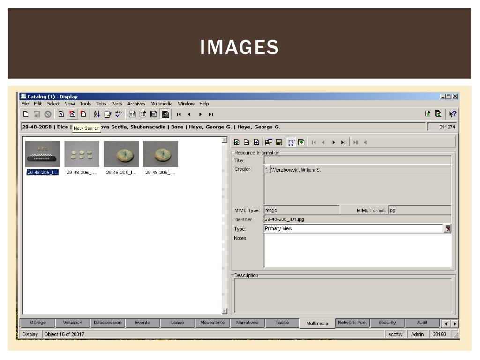Click the New Search toolbar icon

point(72,114)
